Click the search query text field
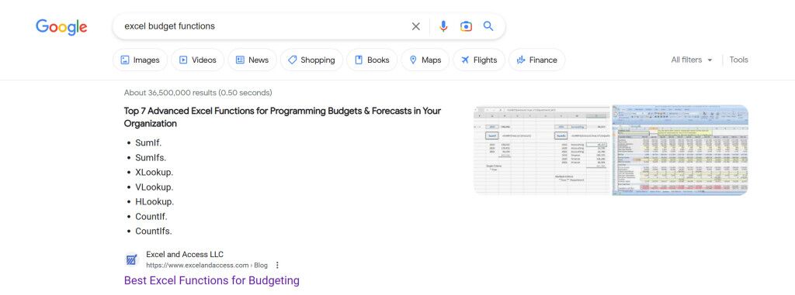The height and width of the screenshot is (295, 795). (264, 26)
